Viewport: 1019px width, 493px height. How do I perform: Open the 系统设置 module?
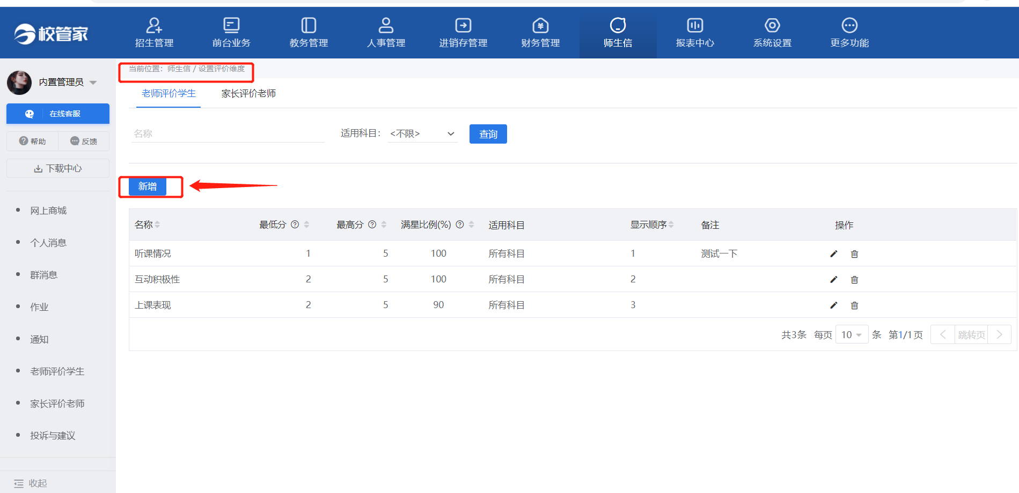pyautogui.click(x=772, y=33)
